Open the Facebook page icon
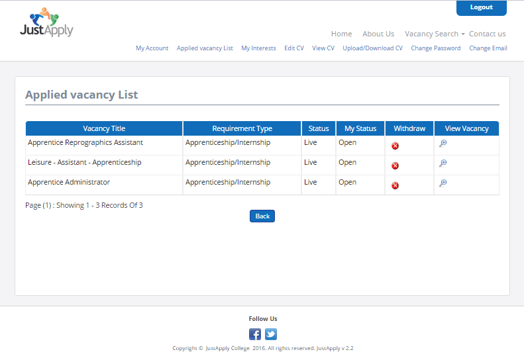This screenshot has width=524, height=358. pos(255,334)
